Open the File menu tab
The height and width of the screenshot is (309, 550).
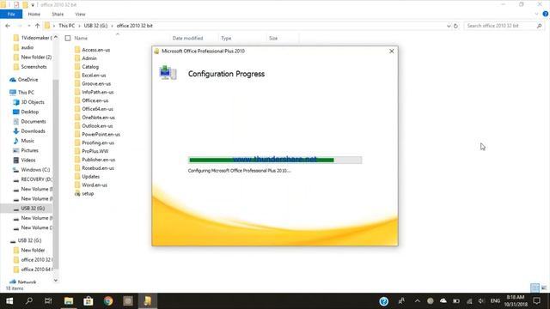[11, 14]
